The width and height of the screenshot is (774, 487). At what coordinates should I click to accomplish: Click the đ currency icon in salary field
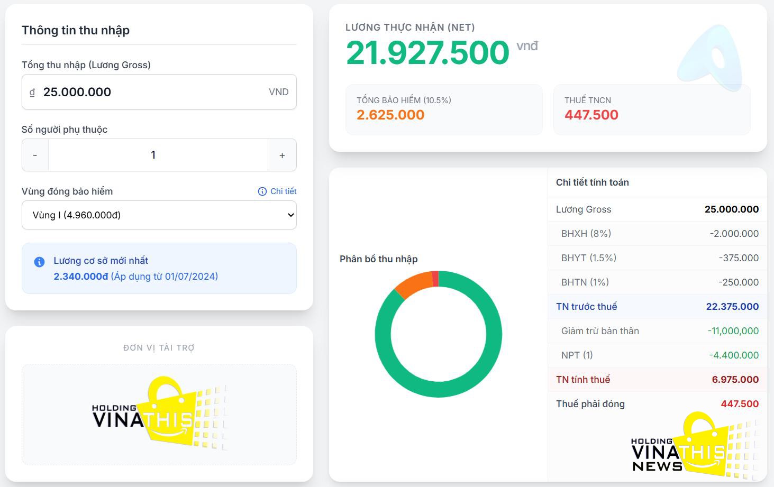click(32, 92)
